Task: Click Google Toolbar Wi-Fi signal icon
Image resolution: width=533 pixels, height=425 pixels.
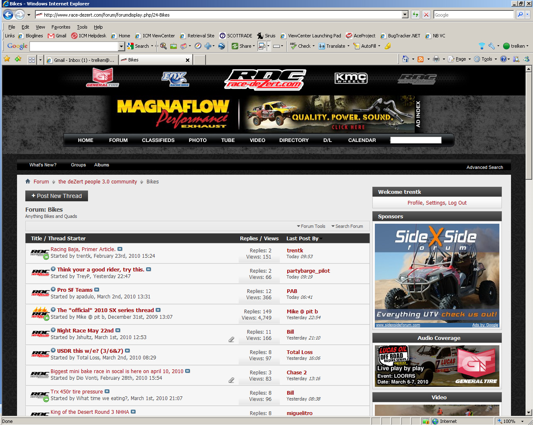Action: (x=482, y=46)
